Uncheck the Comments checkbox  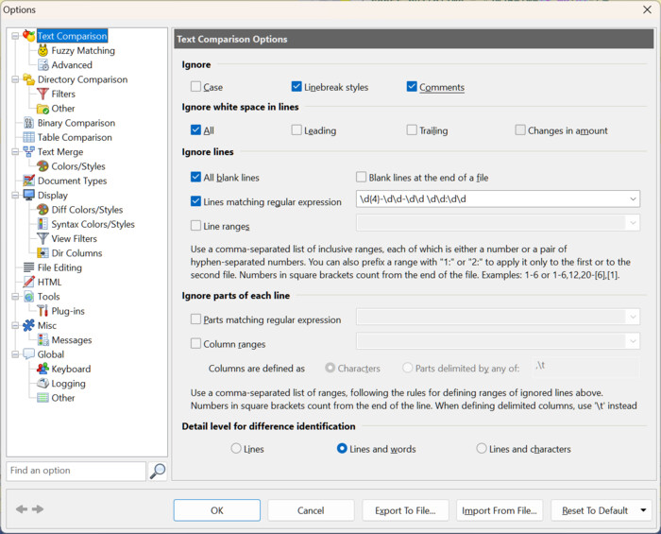(x=412, y=86)
